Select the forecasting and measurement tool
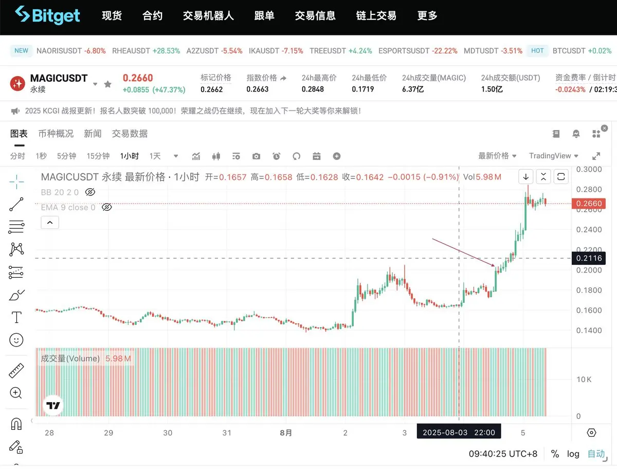The image size is (617, 470). (x=16, y=273)
